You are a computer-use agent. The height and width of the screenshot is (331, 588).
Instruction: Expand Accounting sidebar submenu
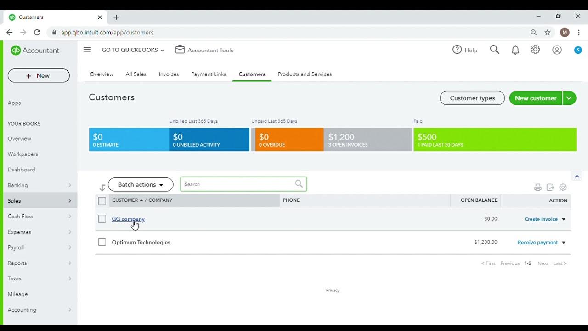(70, 310)
